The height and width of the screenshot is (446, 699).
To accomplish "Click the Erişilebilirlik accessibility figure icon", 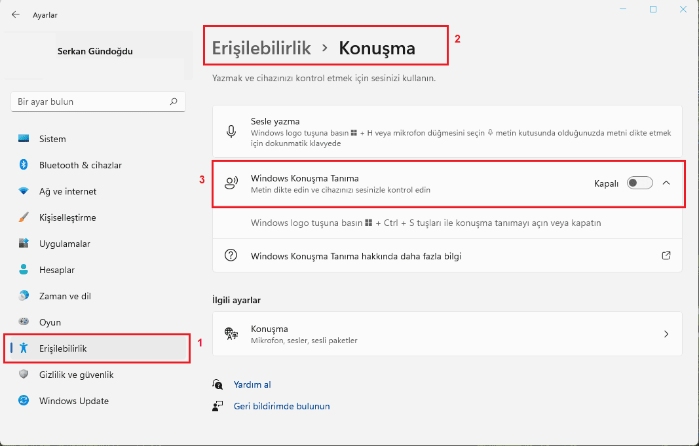I will click(24, 348).
